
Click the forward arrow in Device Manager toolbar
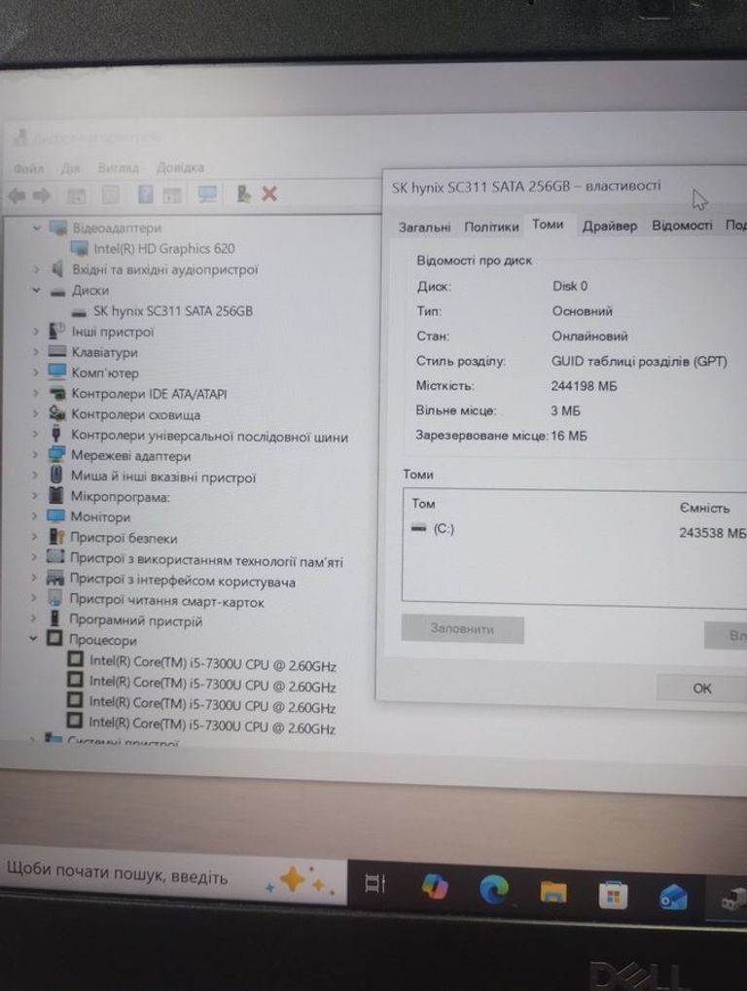(x=42, y=195)
